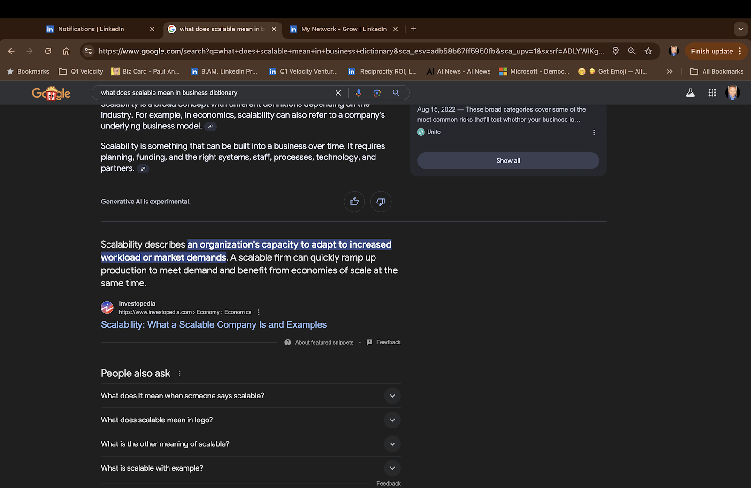Viewport: 751px width, 488px height.
Task: Open B.A.M. LinkedIn Pr... bookmark
Action: click(224, 71)
